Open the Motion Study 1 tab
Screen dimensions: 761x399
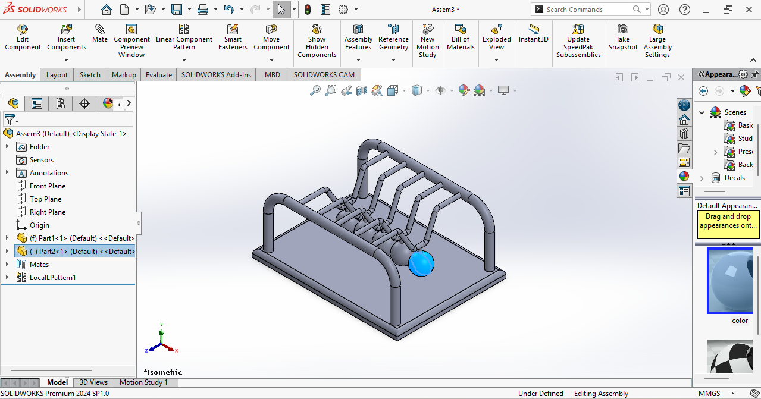click(143, 382)
